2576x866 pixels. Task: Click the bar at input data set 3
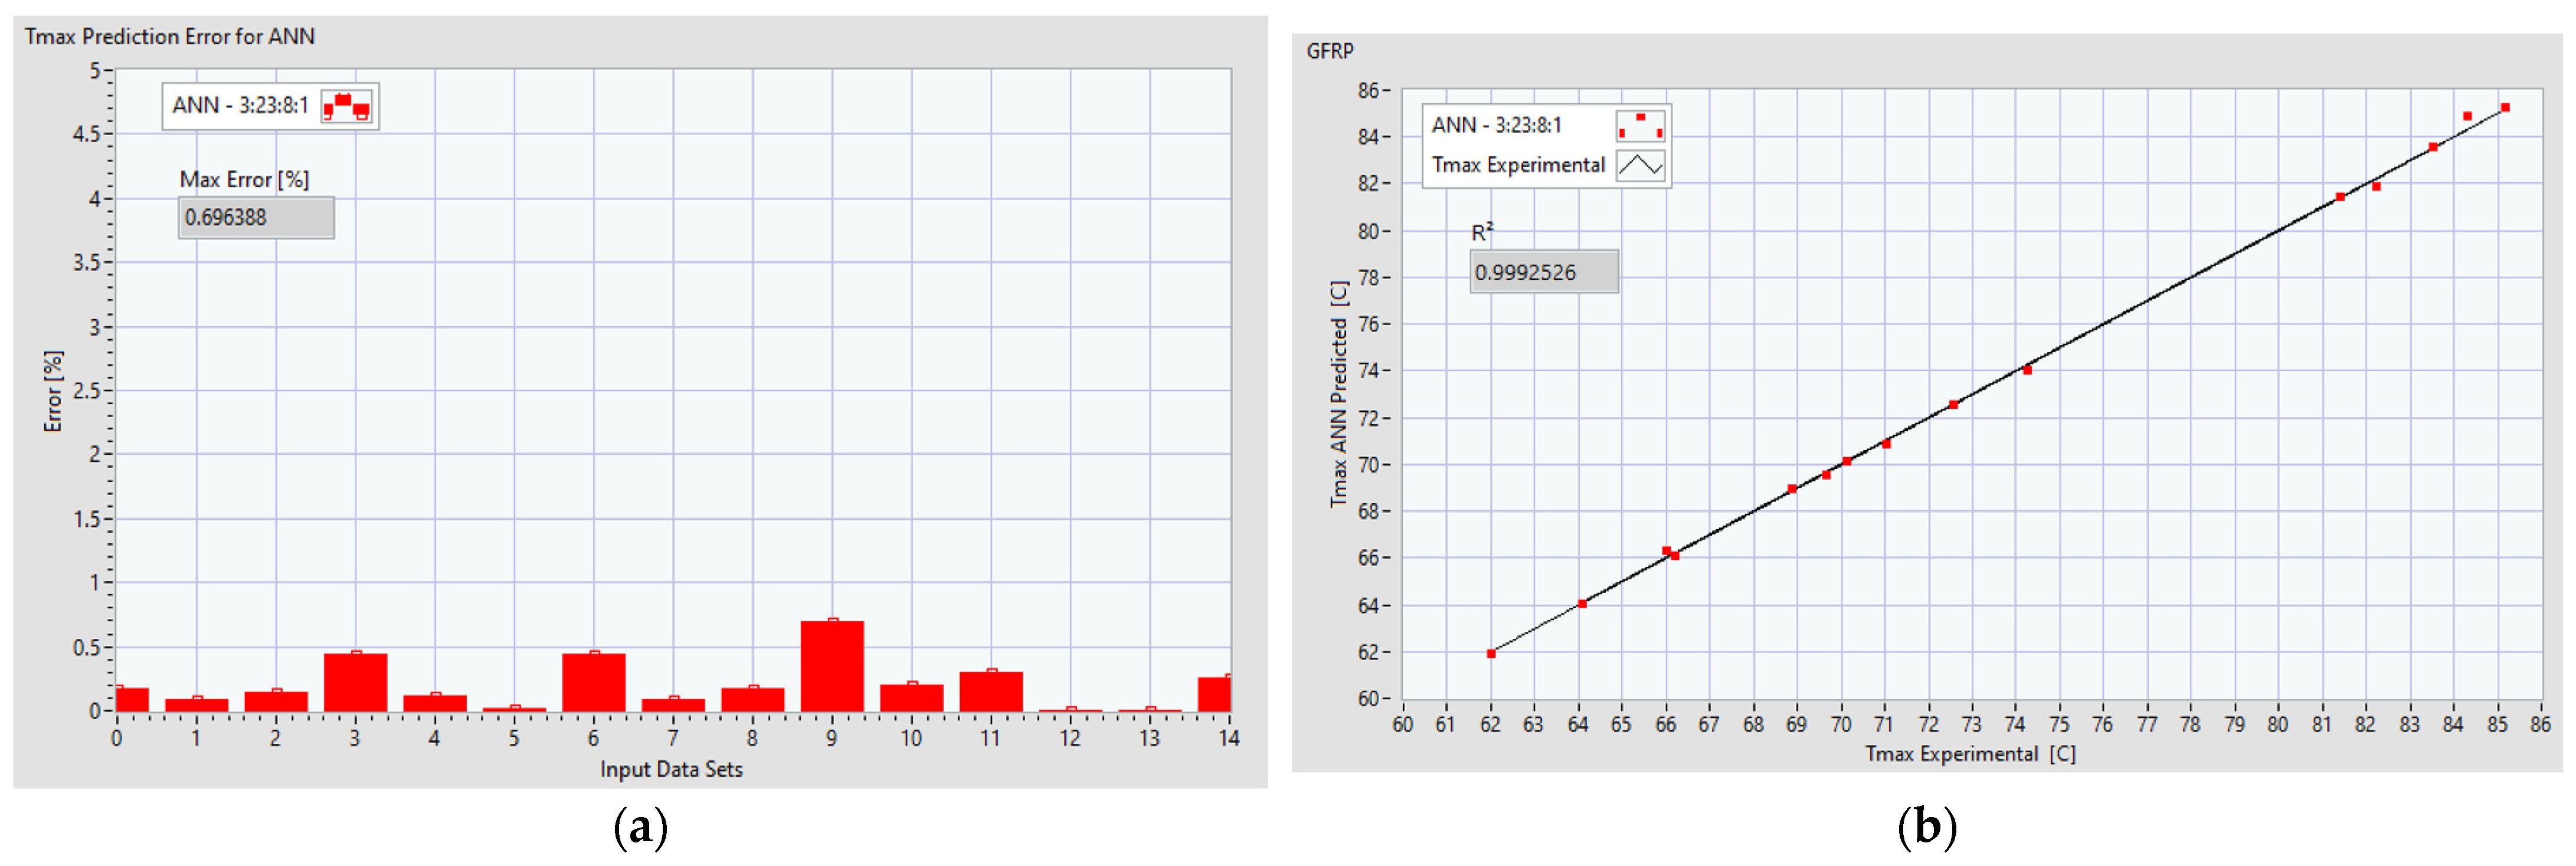(355, 682)
